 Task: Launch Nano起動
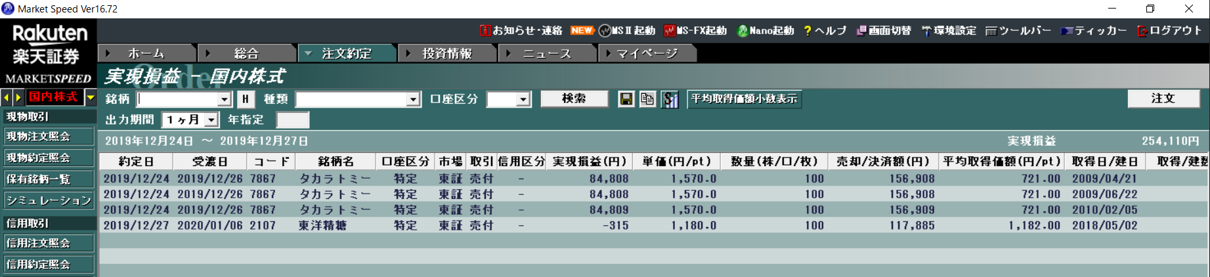click(766, 31)
